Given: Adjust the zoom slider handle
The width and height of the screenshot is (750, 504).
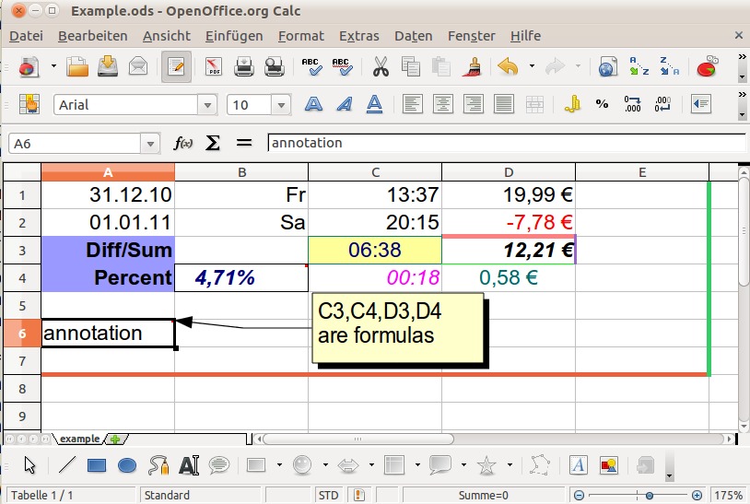Looking at the screenshot, I should tap(649, 496).
